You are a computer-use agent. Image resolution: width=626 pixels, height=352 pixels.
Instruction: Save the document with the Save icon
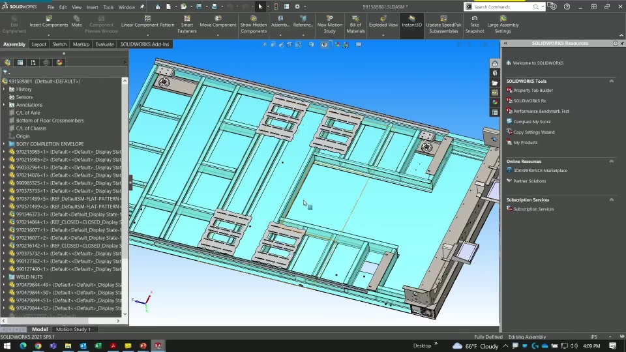point(199,7)
